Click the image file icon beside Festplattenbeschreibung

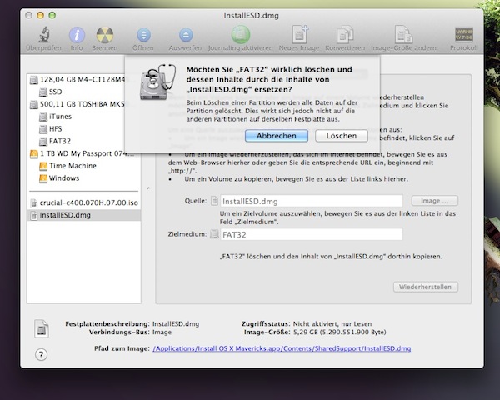click(42, 328)
